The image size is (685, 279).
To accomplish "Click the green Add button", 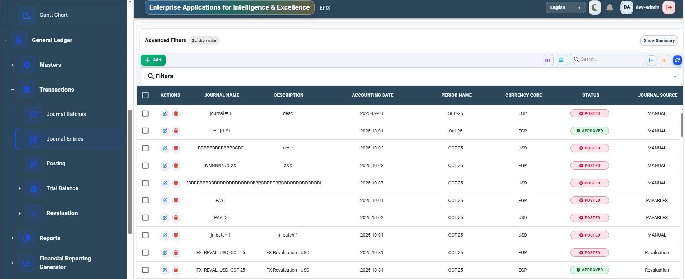I will pos(153,60).
